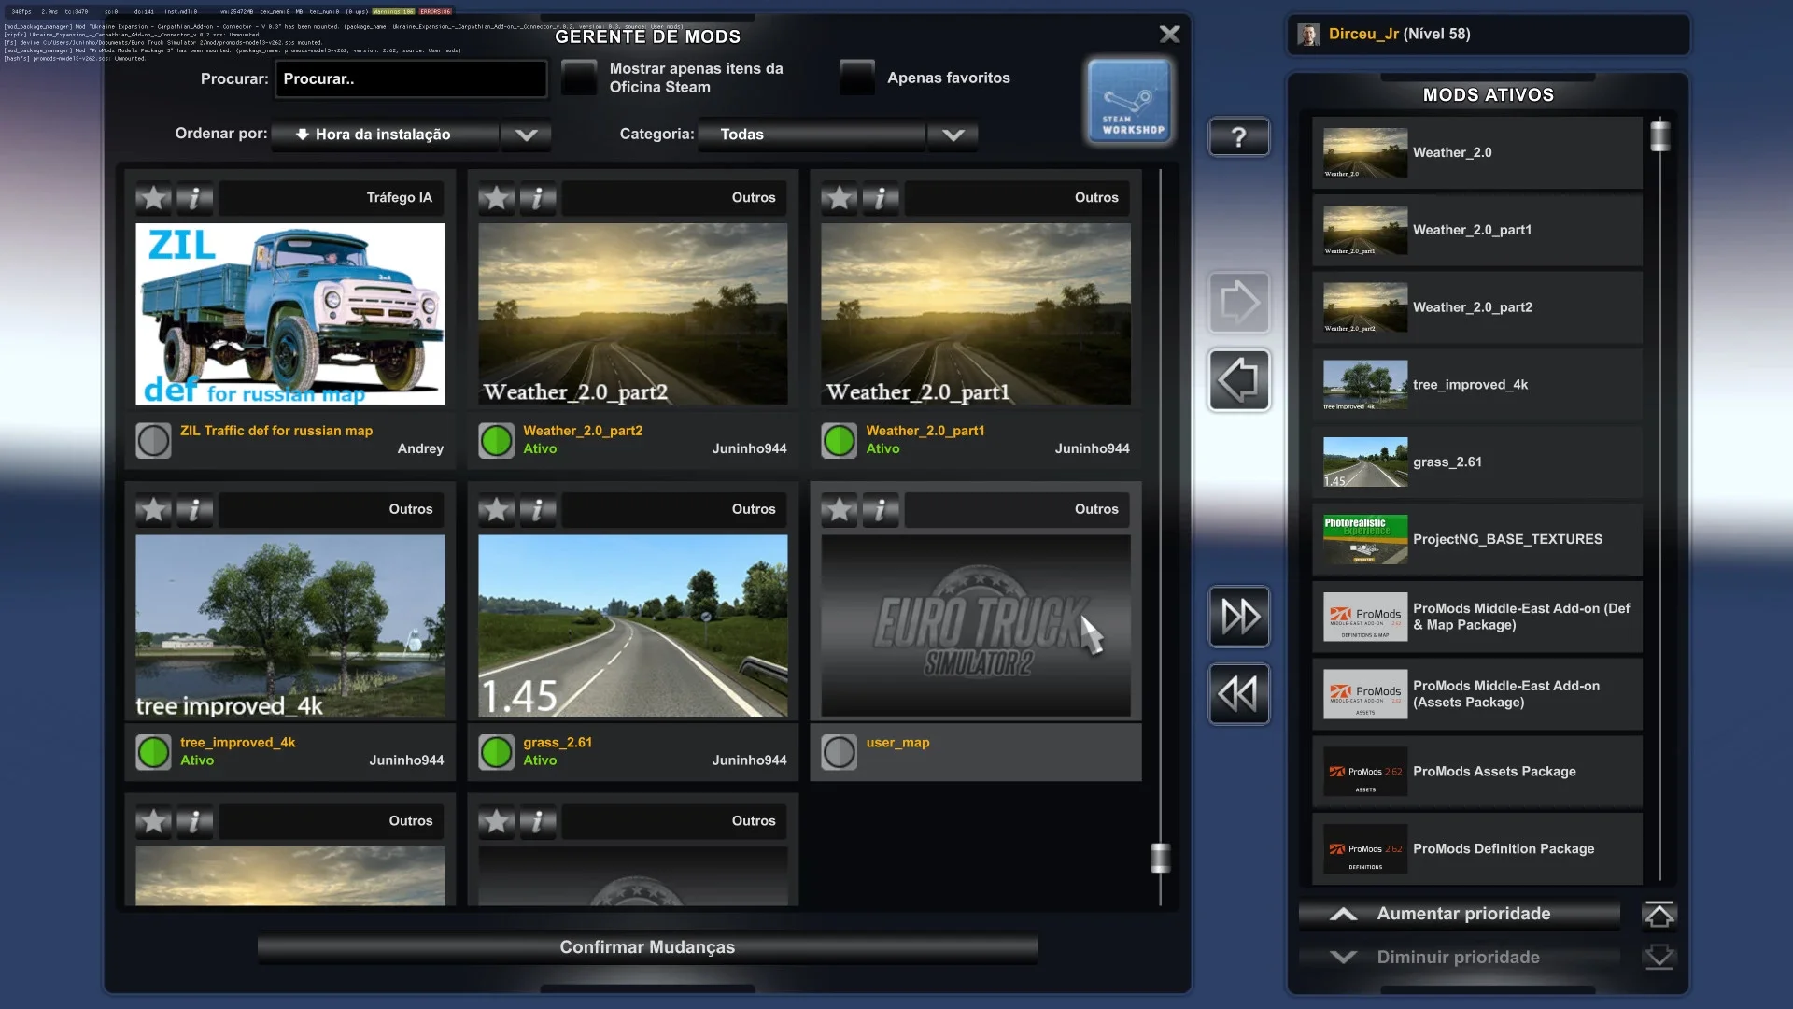
Task: Click the help question mark icon
Action: (x=1238, y=136)
